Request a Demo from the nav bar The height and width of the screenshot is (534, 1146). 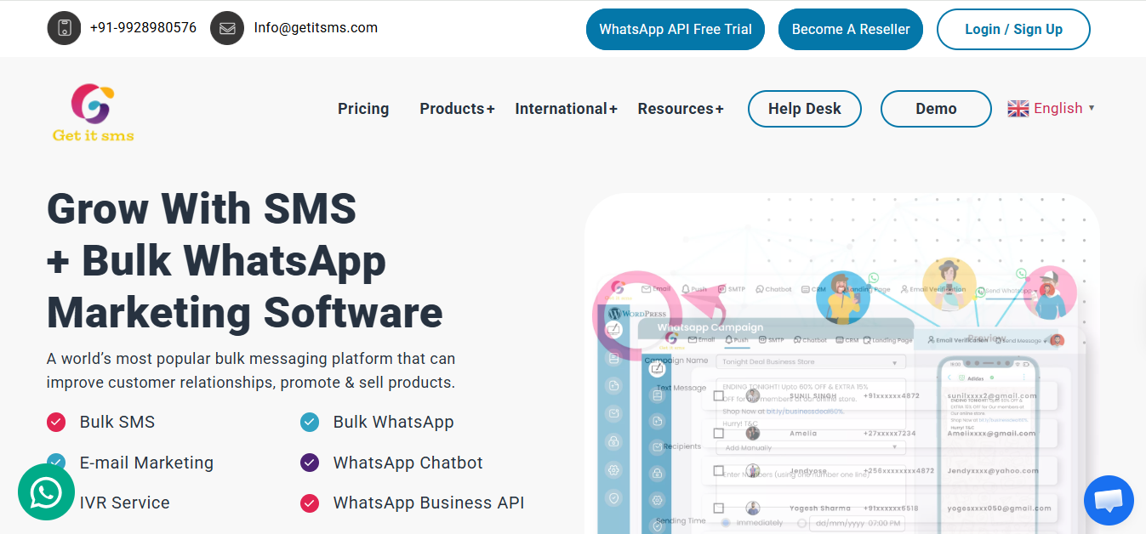936,109
